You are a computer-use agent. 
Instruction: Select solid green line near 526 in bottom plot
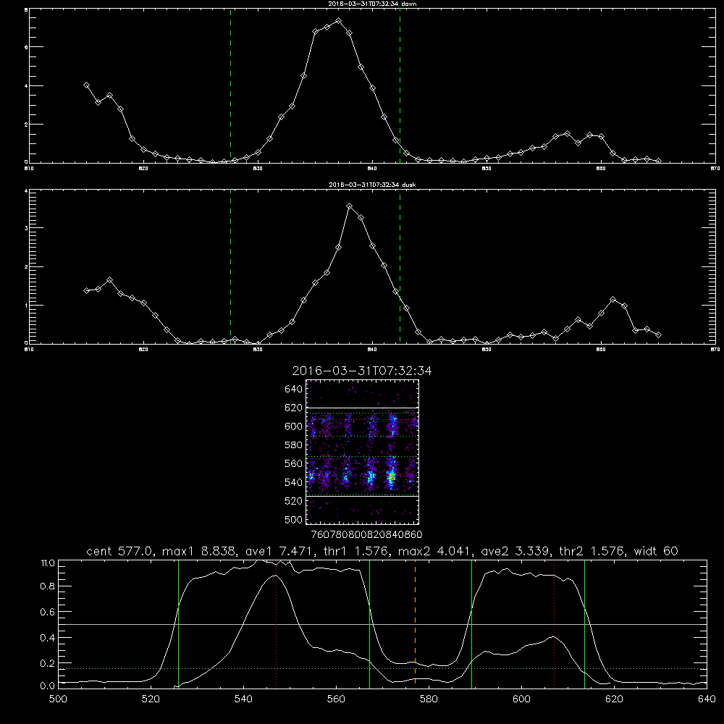coord(178,623)
